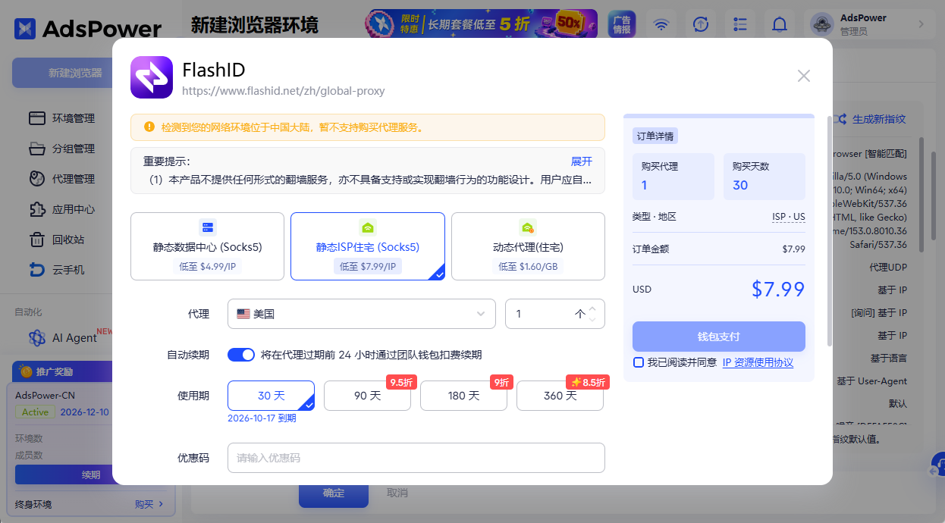The image size is (945, 523).
Task: Click the dialog's vertical scrollbar
Action: 831,230
